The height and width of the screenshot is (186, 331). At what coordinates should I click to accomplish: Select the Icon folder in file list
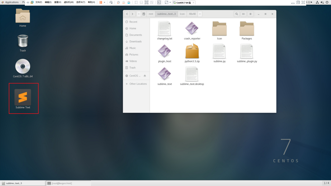[219, 31]
